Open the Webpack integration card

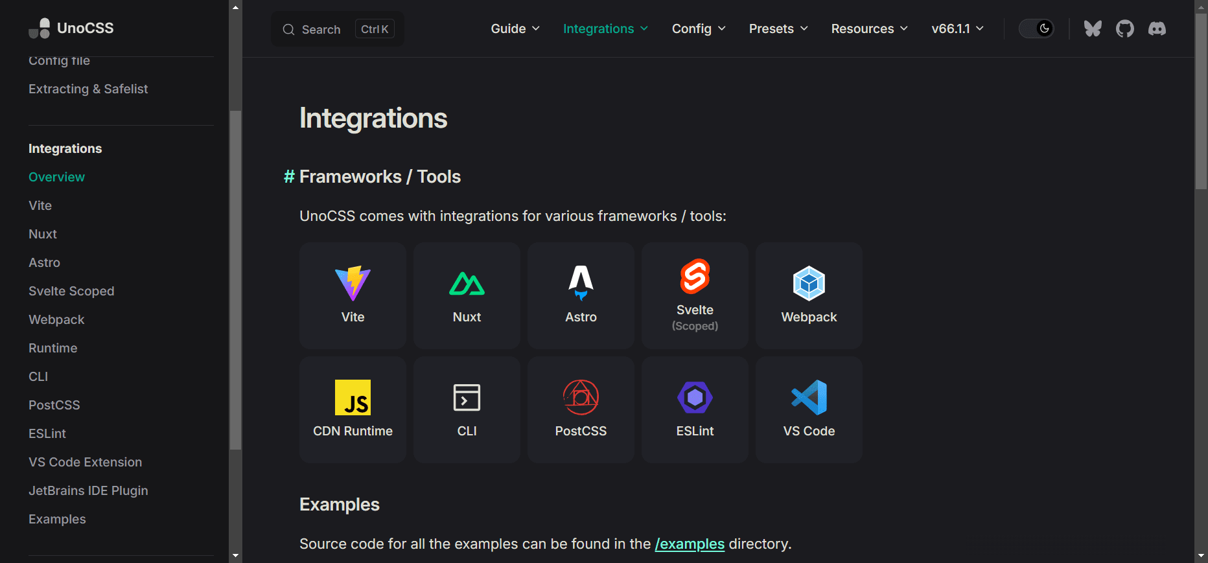click(x=809, y=295)
